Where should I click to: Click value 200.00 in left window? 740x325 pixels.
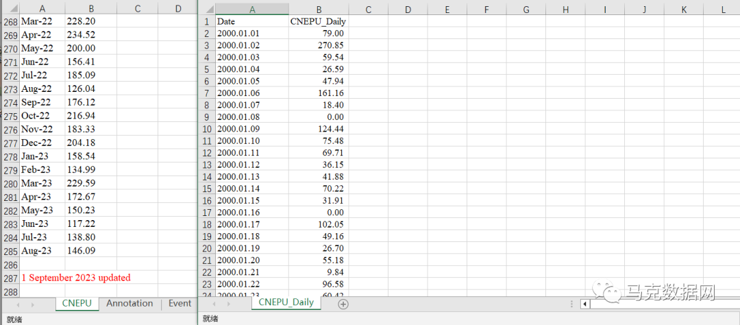point(91,48)
